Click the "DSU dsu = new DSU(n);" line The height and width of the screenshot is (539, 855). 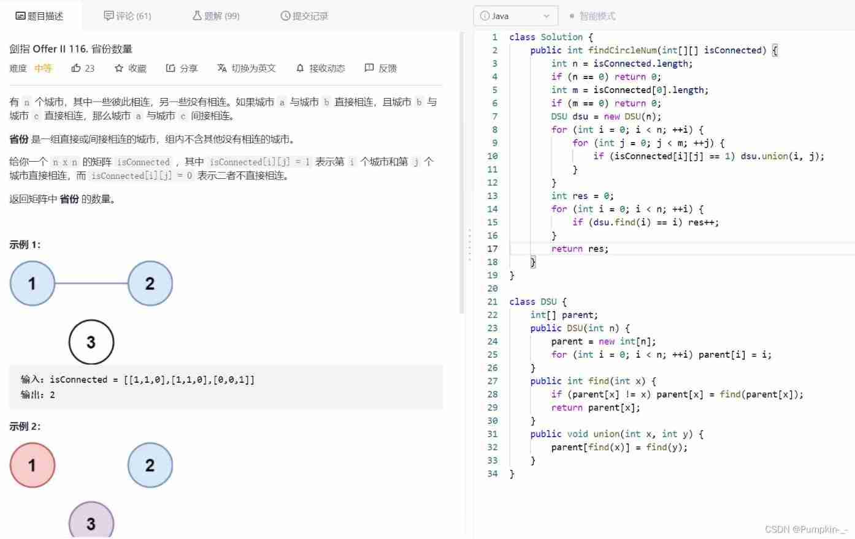click(x=606, y=116)
